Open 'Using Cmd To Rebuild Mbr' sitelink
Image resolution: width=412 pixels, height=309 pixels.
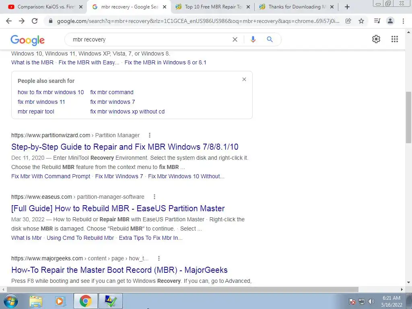click(x=80, y=238)
